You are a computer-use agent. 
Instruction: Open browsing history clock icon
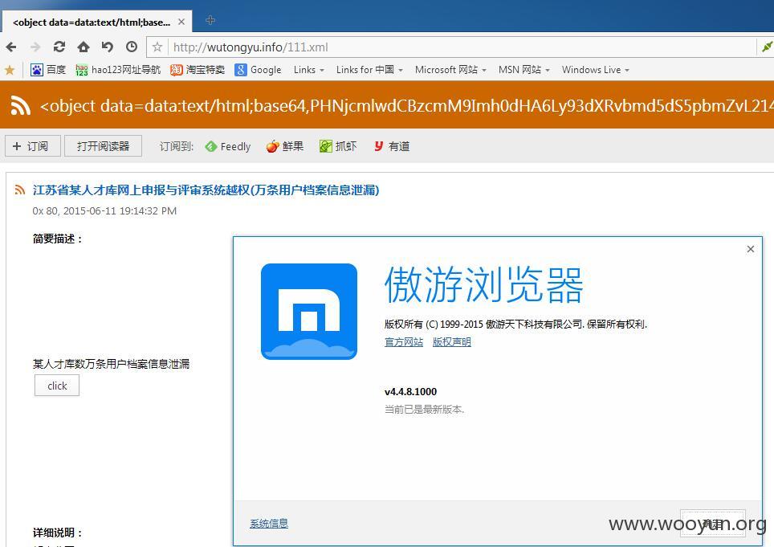(132, 47)
